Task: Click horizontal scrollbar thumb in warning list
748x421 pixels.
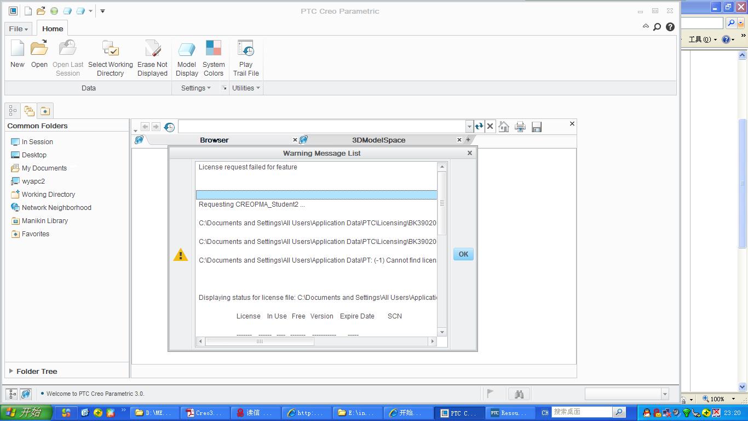Action: click(x=260, y=341)
